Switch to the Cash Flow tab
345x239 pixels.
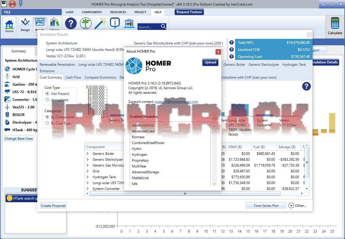pos(73,77)
